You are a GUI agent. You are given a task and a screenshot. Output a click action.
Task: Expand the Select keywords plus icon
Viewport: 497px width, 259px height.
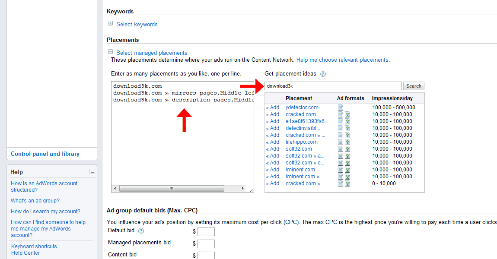tap(110, 23)
